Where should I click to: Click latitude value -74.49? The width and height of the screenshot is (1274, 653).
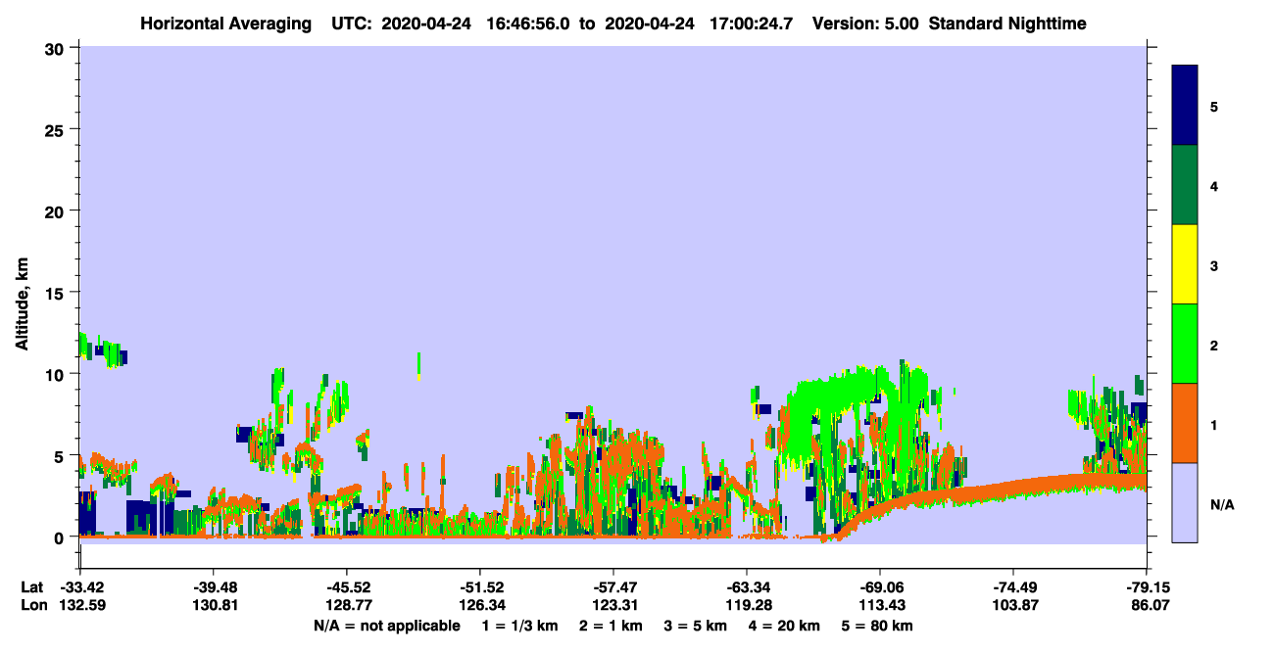1013,587
